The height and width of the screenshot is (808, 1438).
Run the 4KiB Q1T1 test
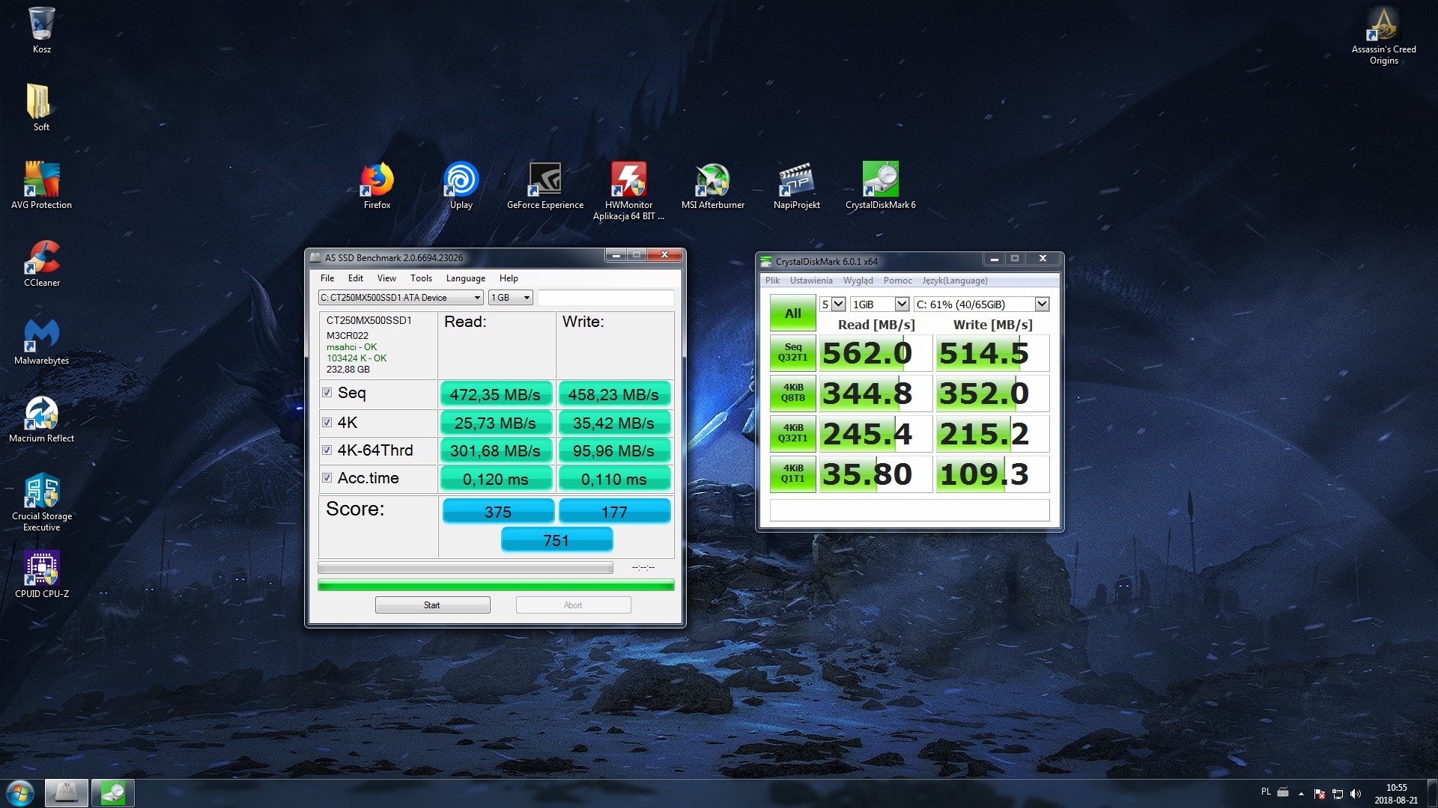coord(792,474)
